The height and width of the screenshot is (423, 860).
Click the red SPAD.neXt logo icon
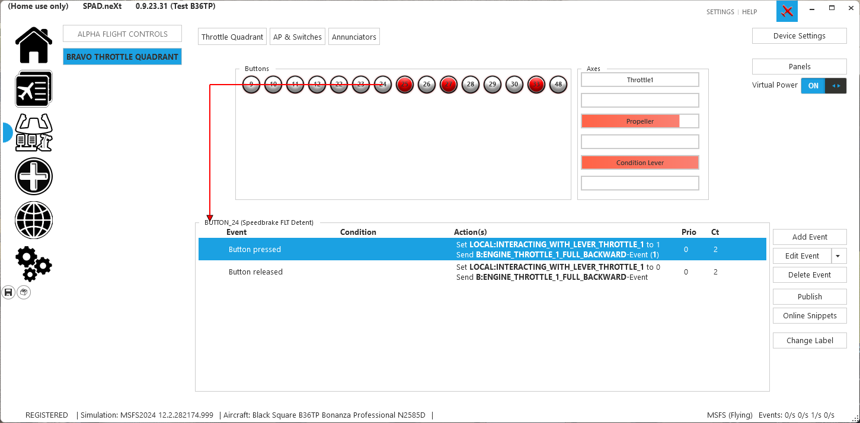tap(787, 11)
